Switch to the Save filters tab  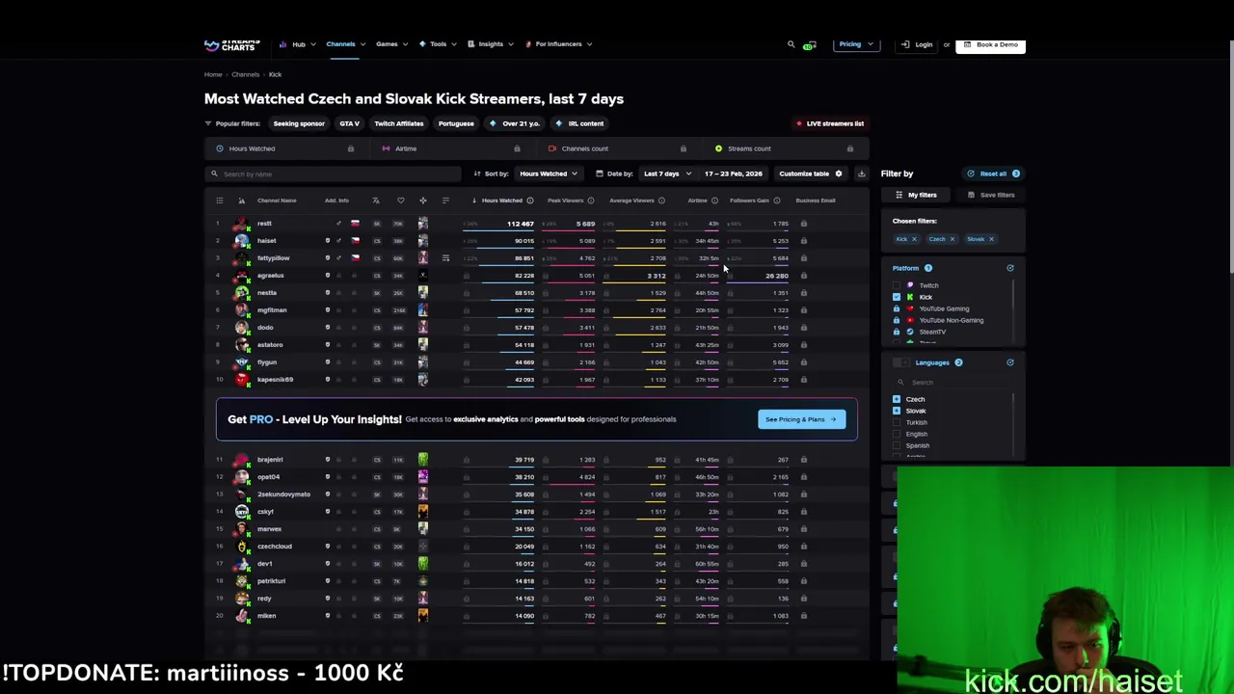click(990, 195)
